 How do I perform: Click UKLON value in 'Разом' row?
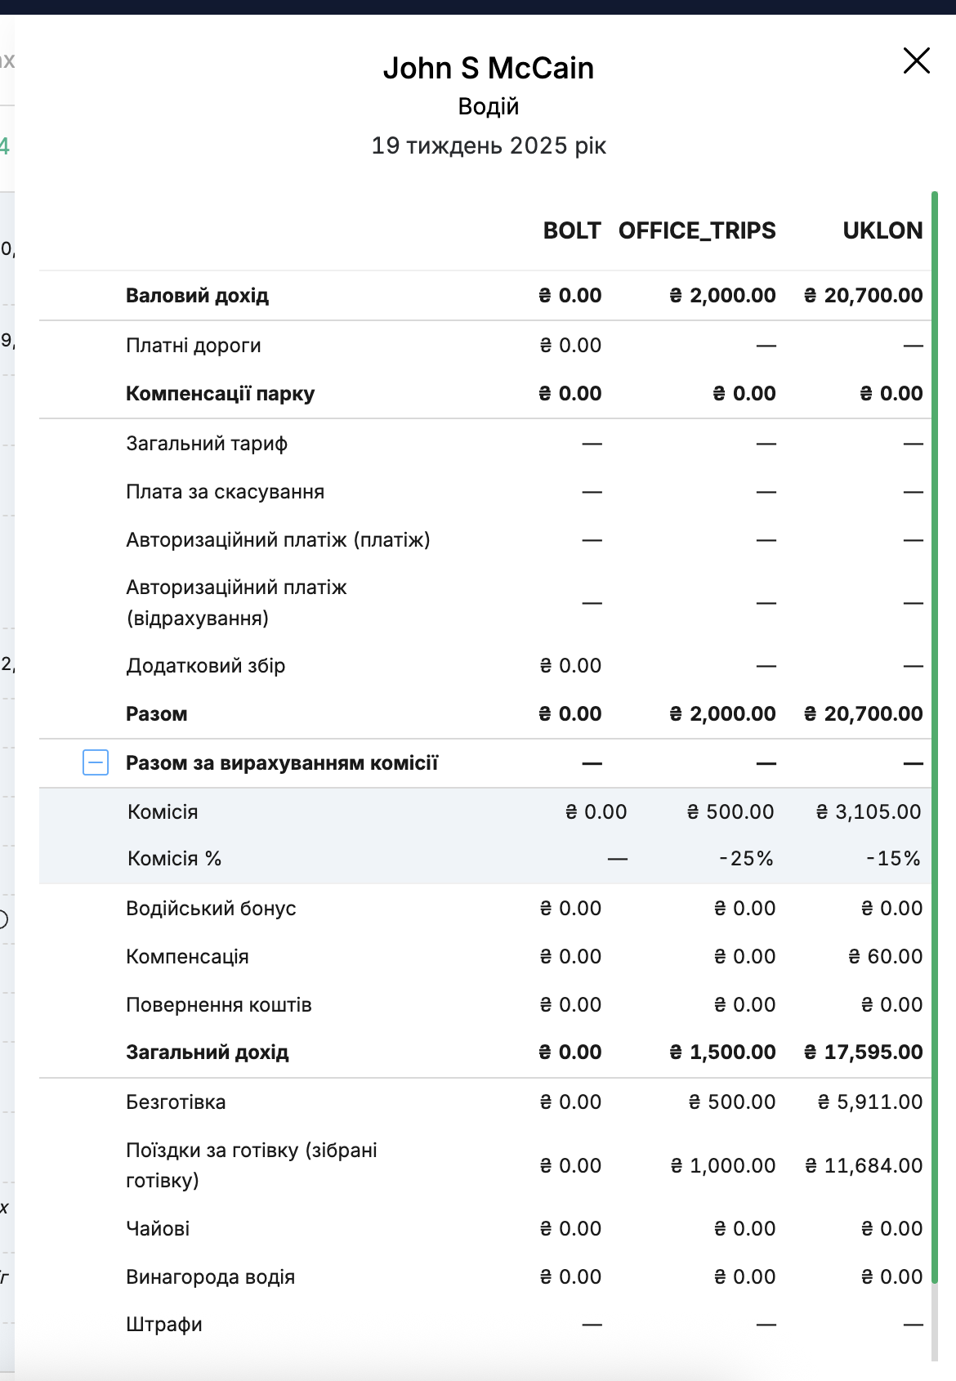(x=864, y=713)
